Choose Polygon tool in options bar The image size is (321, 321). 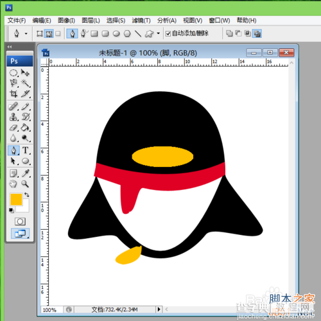point(127,33)
